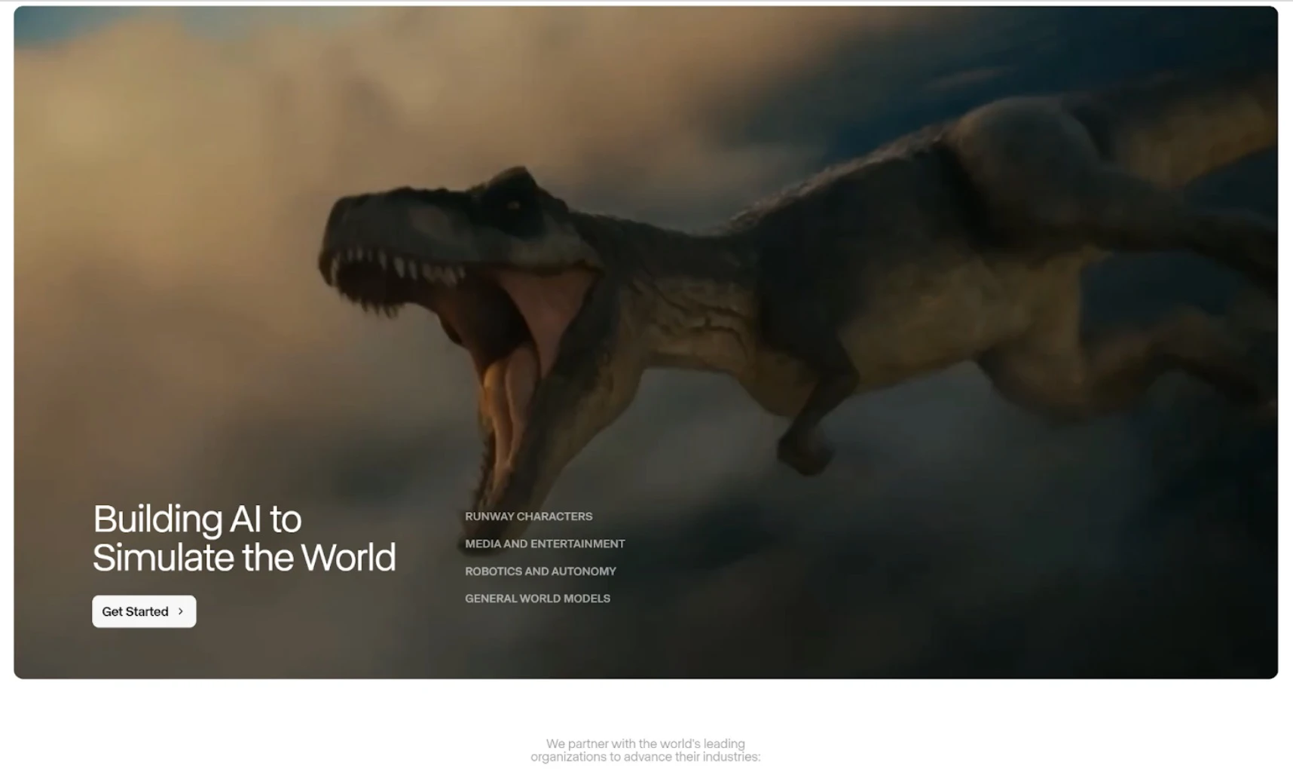Go to Robotics and Autonomy
1293x775 pixels.
(x=540, y=571)
